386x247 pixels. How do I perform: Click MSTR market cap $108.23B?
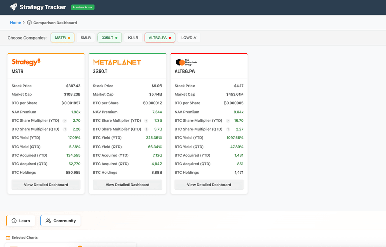click(x=72, y=94)
